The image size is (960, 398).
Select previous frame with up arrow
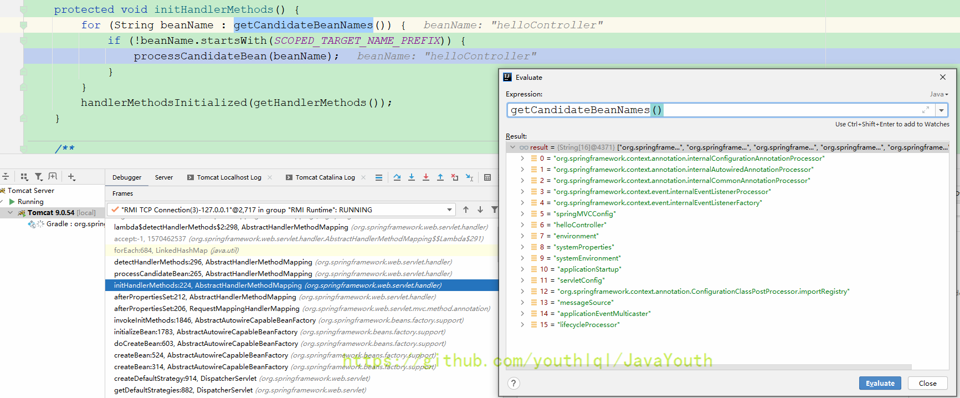tap(466, 210)
